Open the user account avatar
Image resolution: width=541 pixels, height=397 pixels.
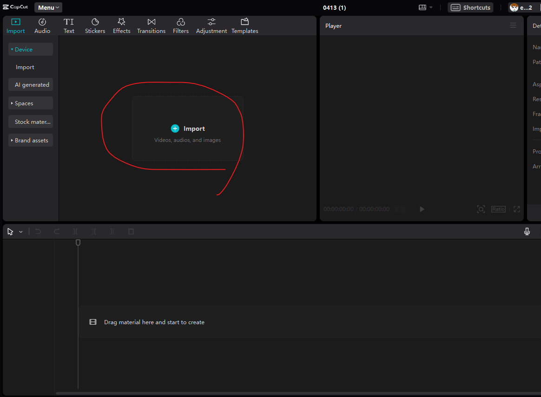[x=514, y=7]
